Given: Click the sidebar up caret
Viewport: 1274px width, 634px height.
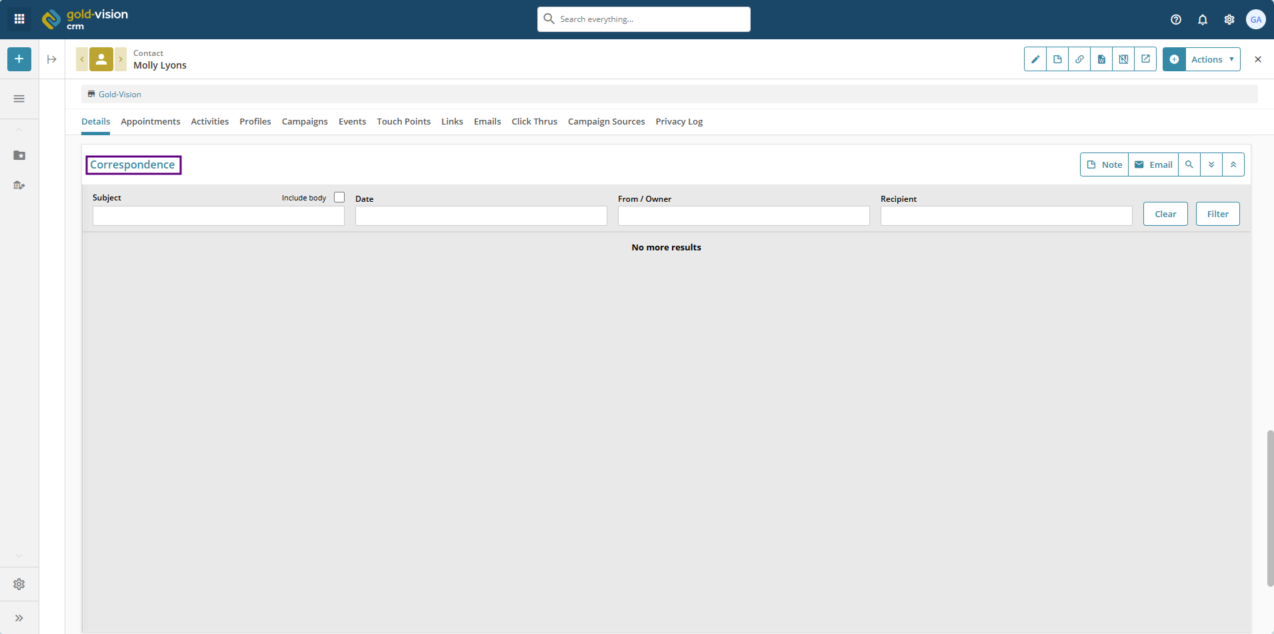Looking at the screenshot, I should 19,130.
